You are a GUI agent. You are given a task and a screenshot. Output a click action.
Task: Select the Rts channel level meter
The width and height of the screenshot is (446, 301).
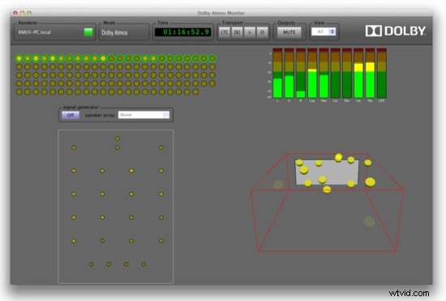(x=370, y=73)
